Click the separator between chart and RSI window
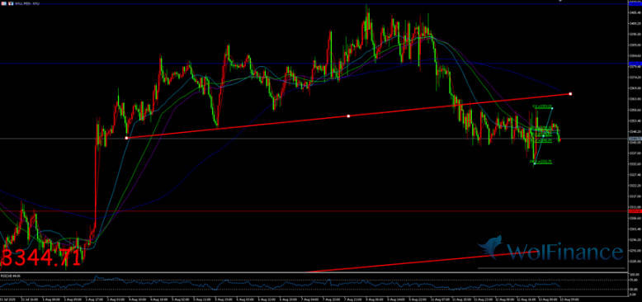642x302 pixels. point(314,272)
